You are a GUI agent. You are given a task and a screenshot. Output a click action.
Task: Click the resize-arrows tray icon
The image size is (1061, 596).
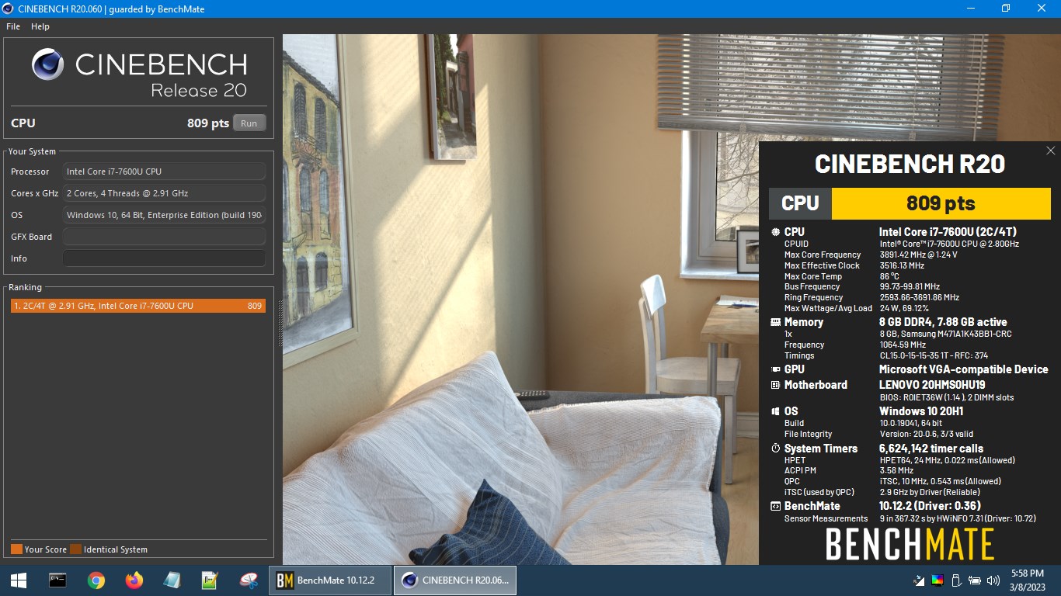click(920, 580)
